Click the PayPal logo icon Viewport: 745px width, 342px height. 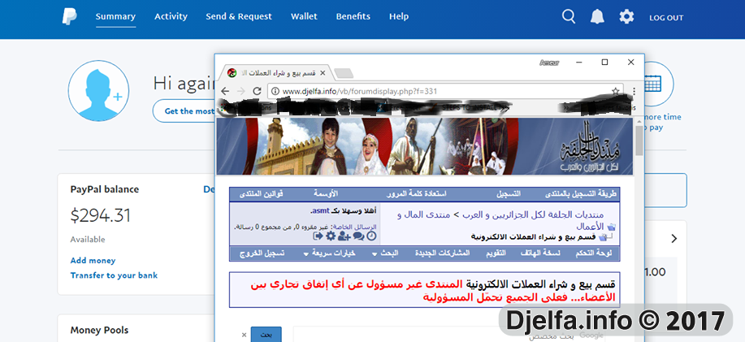pos(69,16)
